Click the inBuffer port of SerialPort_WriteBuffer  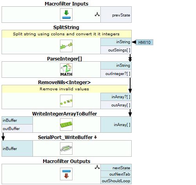pos(17,148)
